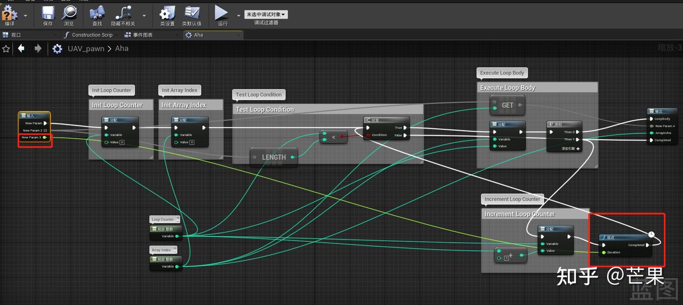
Task: Click the New Param 3 green pin
Action: tap(45, 137)
